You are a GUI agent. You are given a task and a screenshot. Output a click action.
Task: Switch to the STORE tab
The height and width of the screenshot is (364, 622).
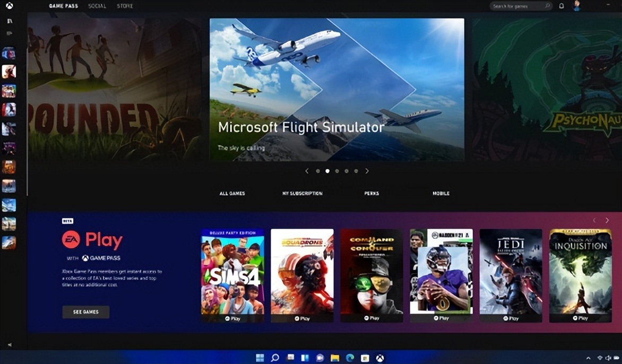pyautogui.click(x=125, y=6)
